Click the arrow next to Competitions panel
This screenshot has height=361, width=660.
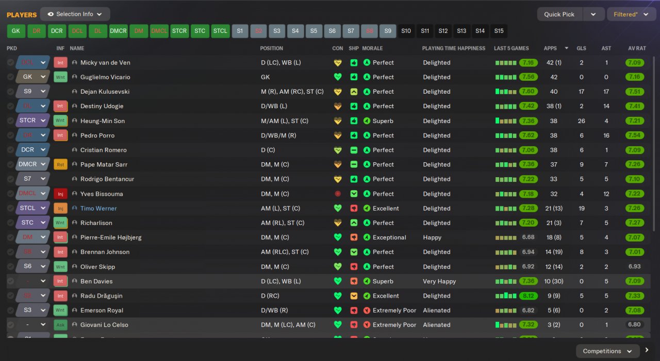pos(647,351)
